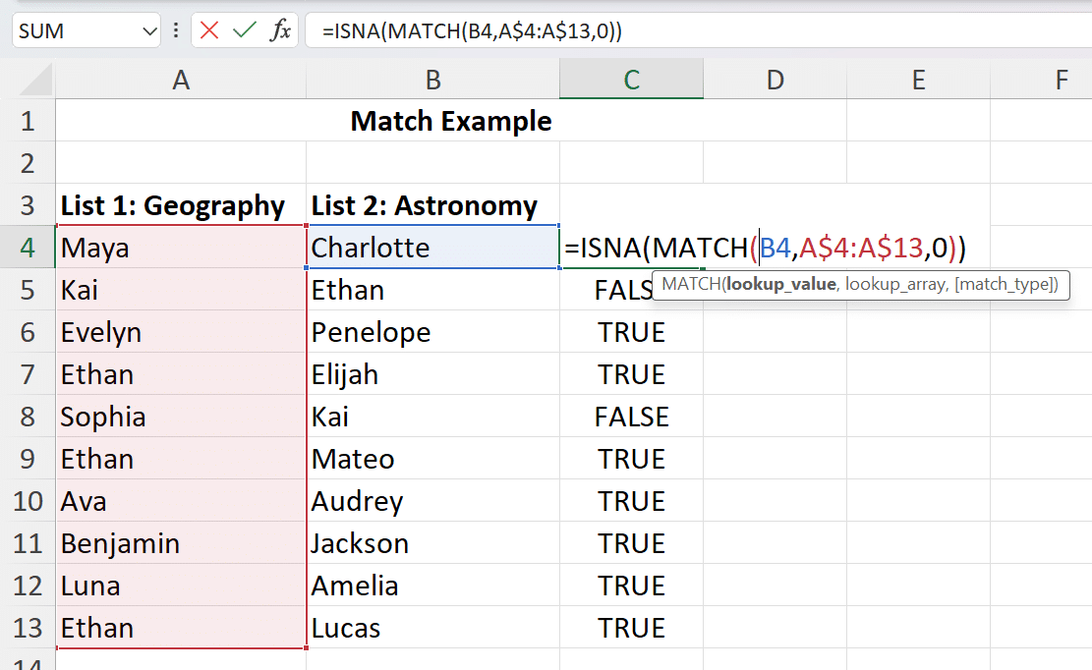Confirm the formula with the green checkmark

(245, 30)
